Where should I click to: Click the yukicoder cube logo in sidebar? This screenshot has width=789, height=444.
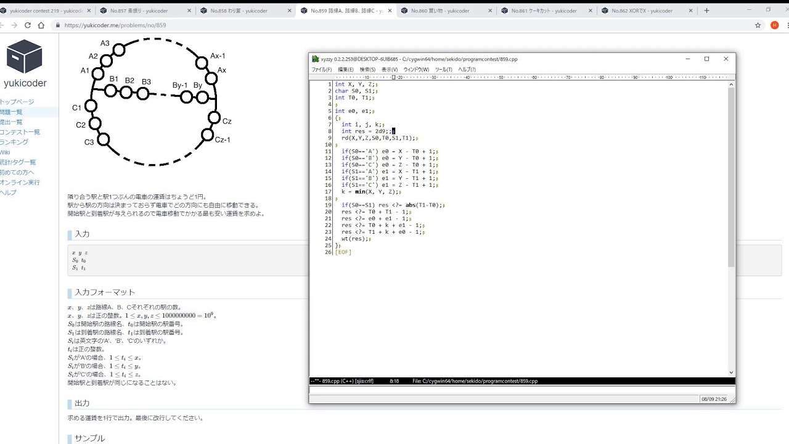(x=25, y=56)
